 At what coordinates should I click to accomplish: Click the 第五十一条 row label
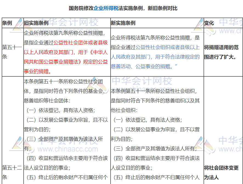pos(12,52)
